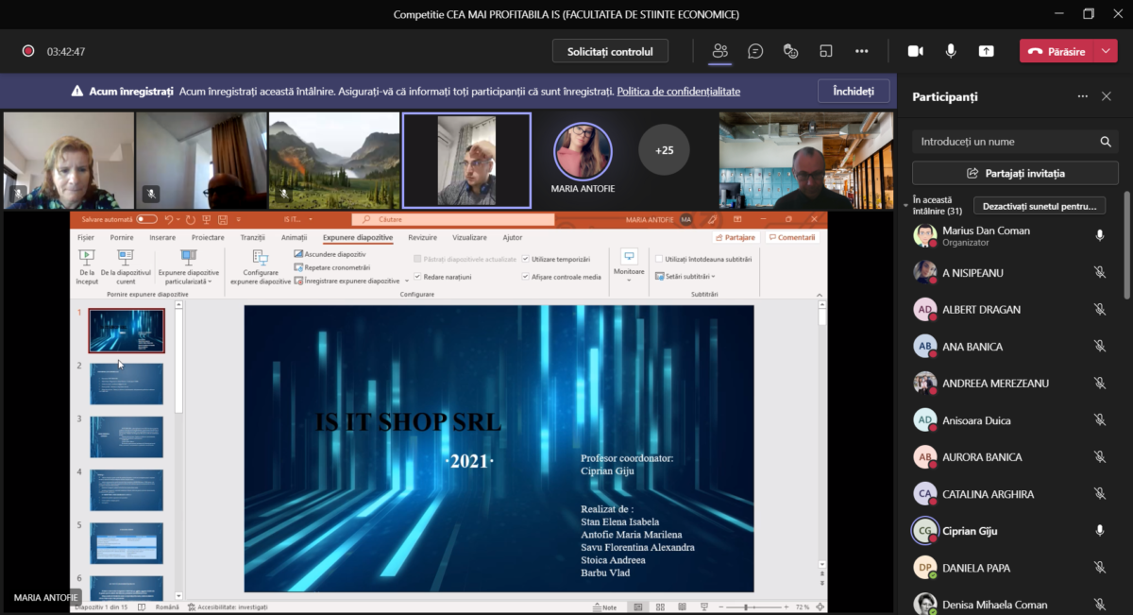The height and width of the screenshot is (615, 1133).
Task: Switch to the Revizuire ribbon tab
Action: 422,238
